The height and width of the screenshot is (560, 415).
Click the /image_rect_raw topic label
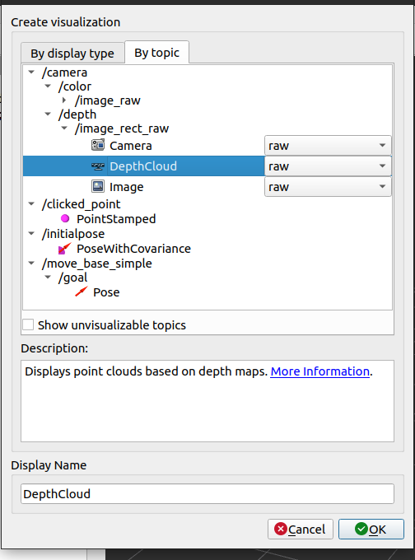pyautogui.click(x=122, y=128)
